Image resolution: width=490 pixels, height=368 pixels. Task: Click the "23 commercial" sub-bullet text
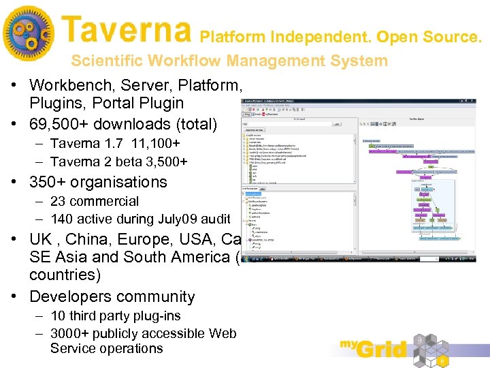pos(95,201)
